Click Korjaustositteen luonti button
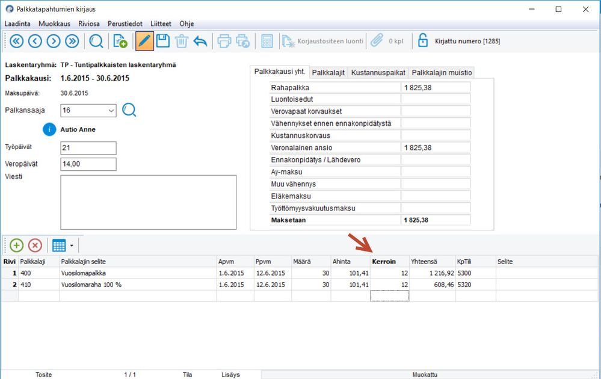Screen dimensions: 601x379 click(x=322, y=41)
